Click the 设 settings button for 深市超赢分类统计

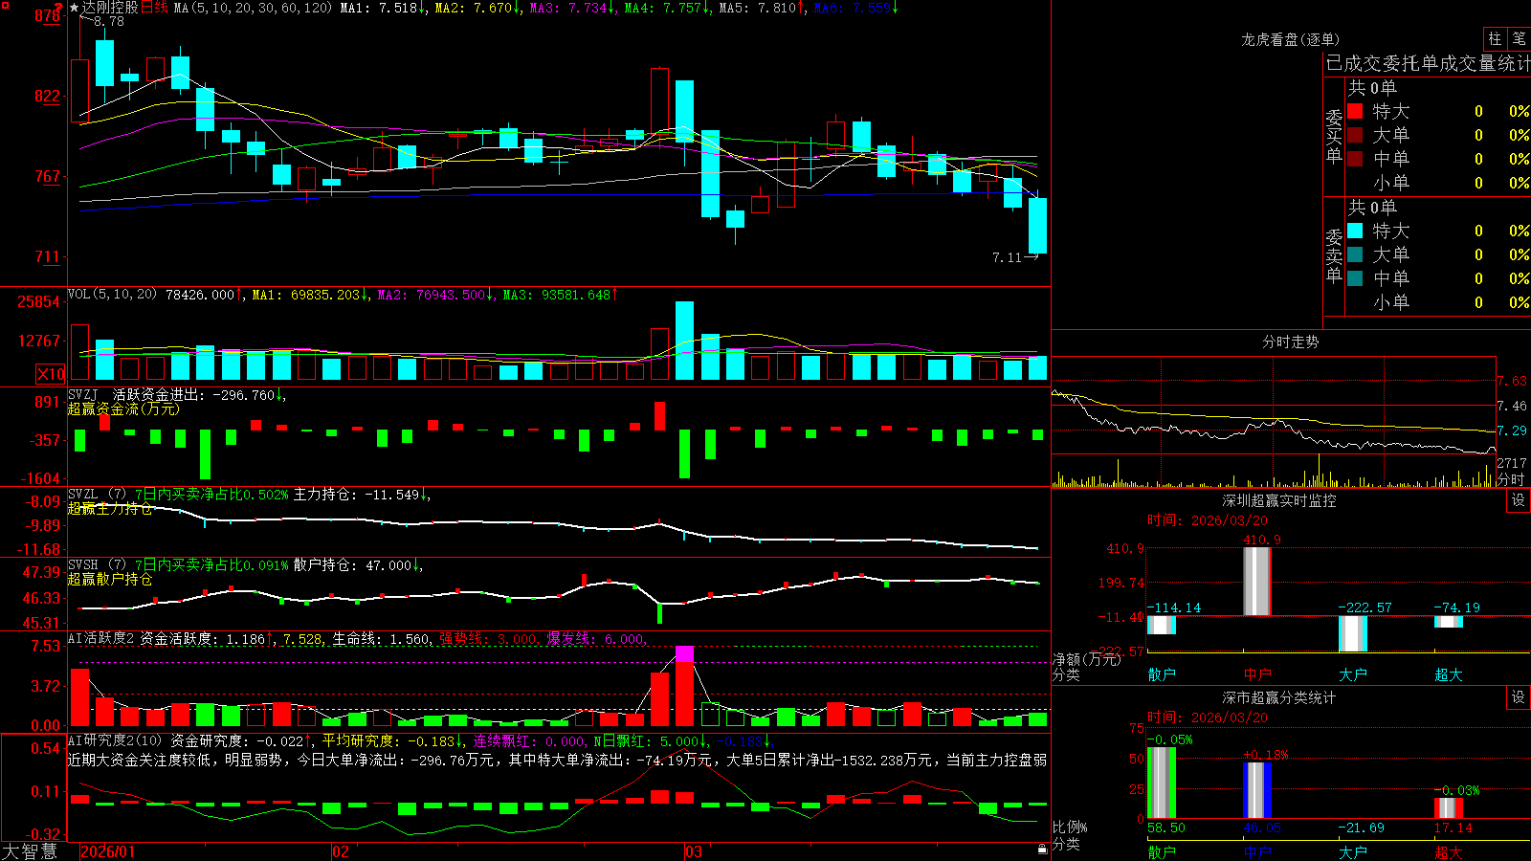(1519, 697)
